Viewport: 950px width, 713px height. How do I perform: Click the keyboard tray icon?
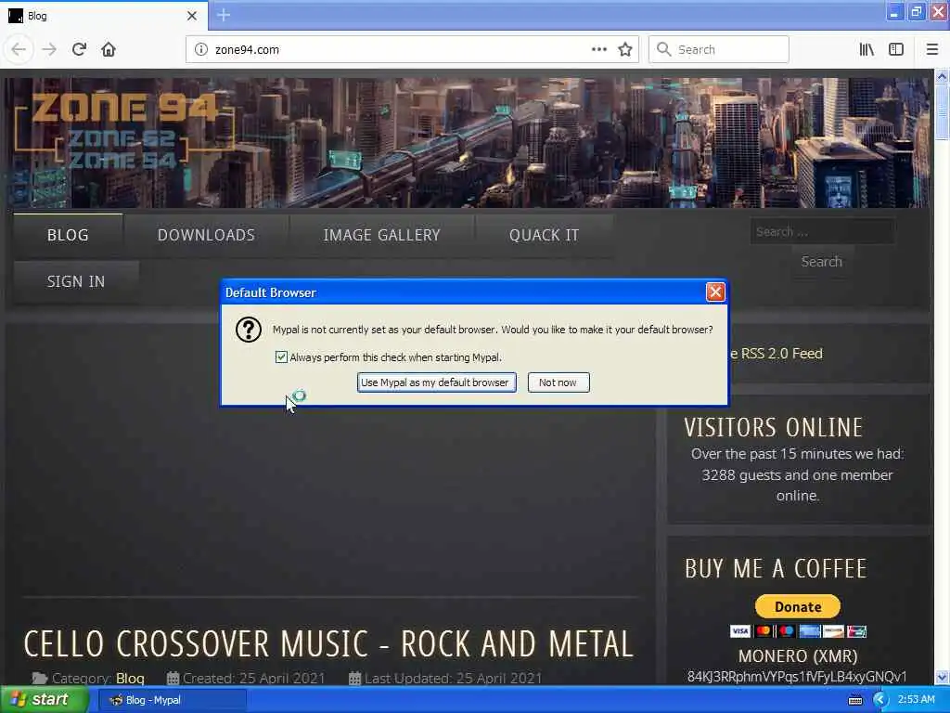(x=855, y=700)
